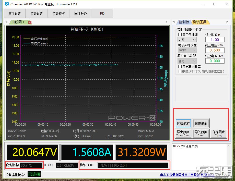
Task: Open 软件设置 menu button
Action: [15, 14]
